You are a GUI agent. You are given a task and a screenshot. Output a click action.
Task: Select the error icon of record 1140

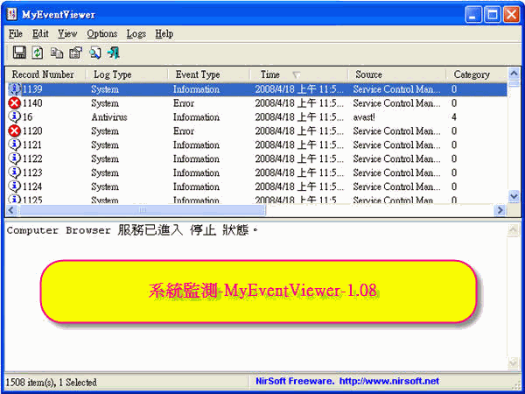[x=14, y=103]
